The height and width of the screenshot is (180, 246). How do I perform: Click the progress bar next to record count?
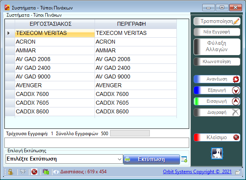point(130,133)
